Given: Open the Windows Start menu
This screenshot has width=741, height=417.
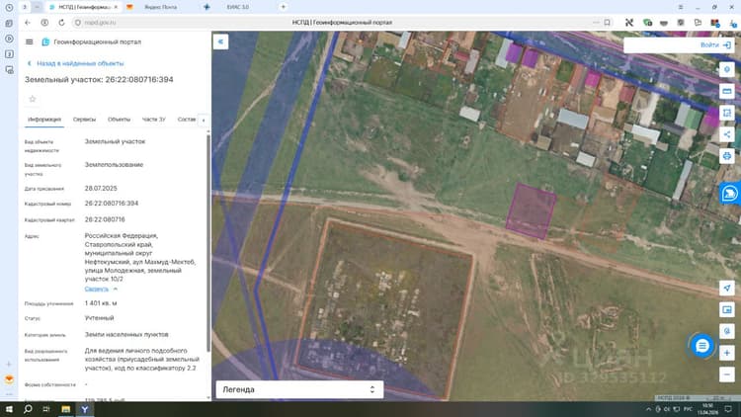Looking at the screenshot, I should [x=9, y=409].
